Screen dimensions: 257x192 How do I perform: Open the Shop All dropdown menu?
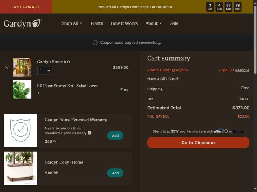(72, 23)
